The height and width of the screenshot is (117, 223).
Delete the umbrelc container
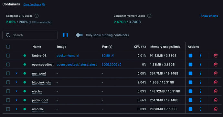[x=216, y=109]
